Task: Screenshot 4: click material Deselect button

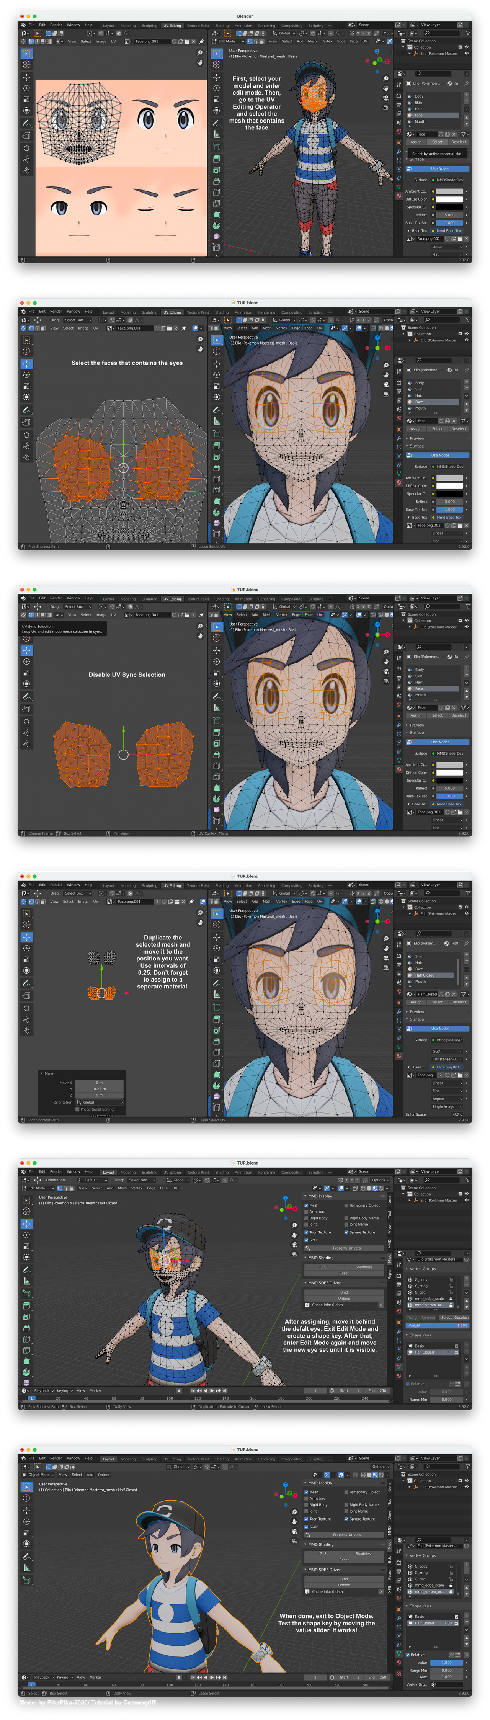Action: [x=459, y=1001]
